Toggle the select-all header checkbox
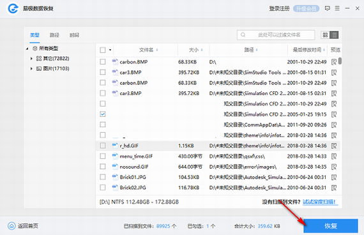This screenshot has width=364, height=235. pos(103,50)
